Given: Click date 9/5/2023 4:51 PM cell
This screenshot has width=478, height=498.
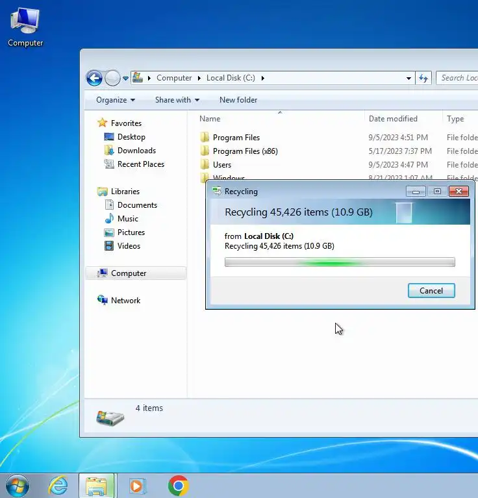Looking at the screenshot, I should click(398, 138).
